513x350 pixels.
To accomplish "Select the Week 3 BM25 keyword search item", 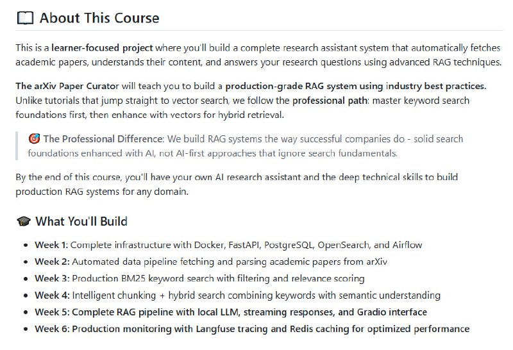I will (199, 278).
